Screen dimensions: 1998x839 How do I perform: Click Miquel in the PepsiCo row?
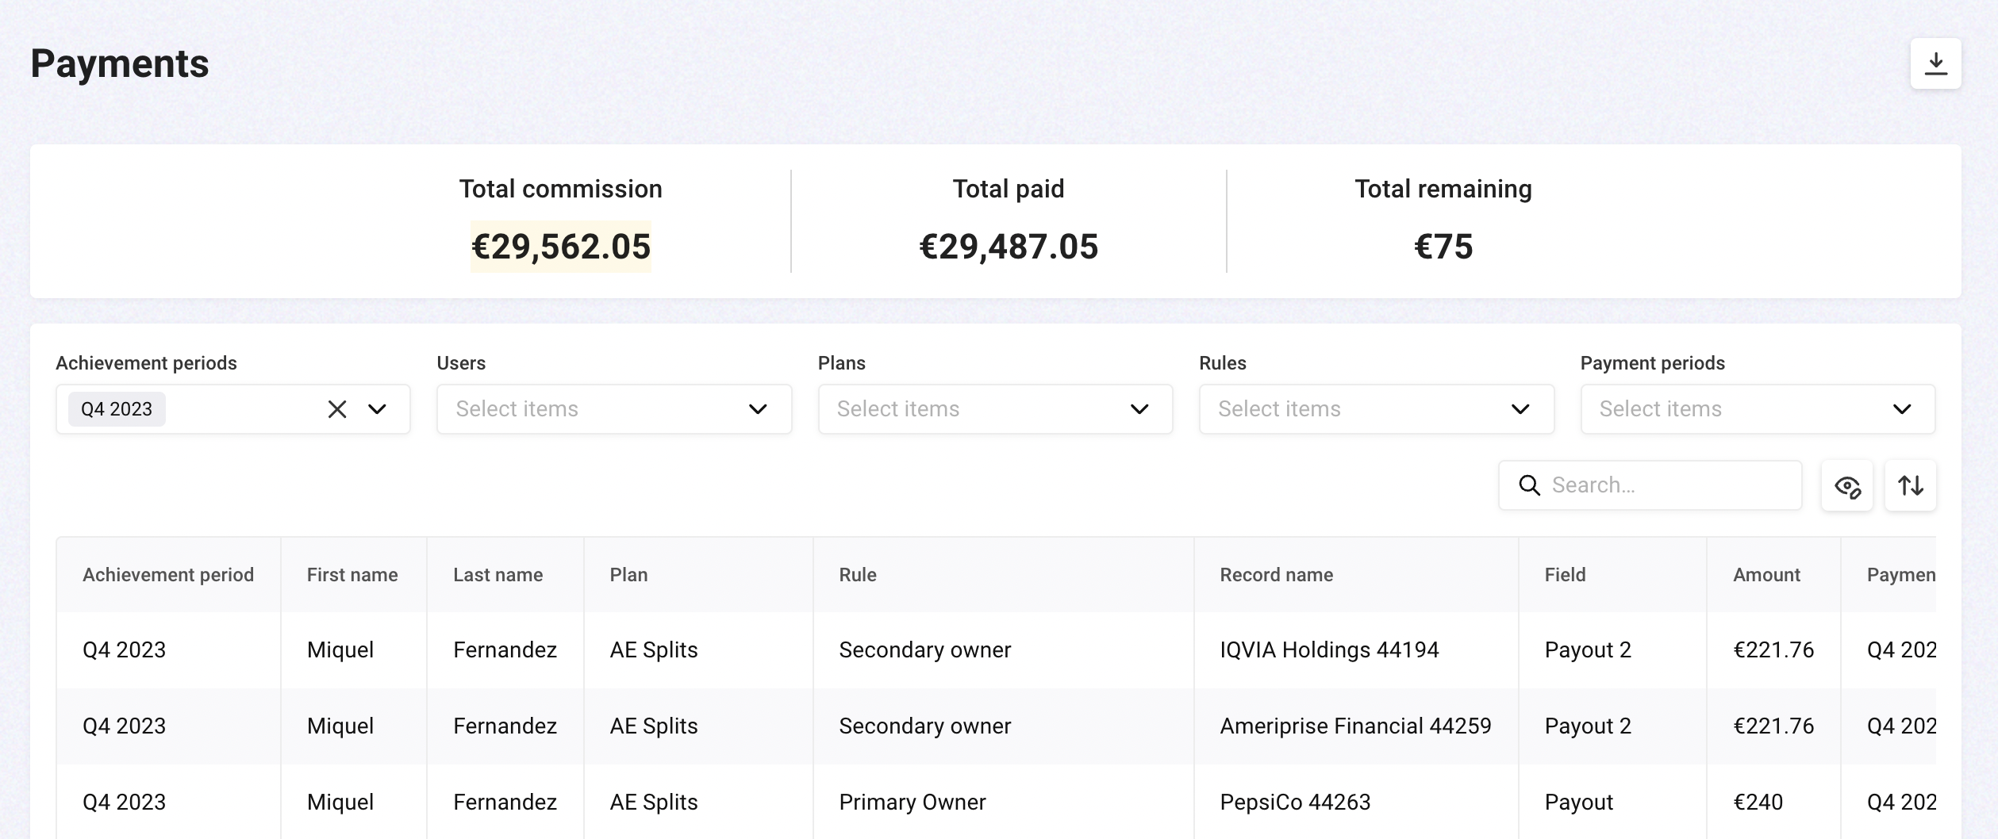click(x=340, y=803)
